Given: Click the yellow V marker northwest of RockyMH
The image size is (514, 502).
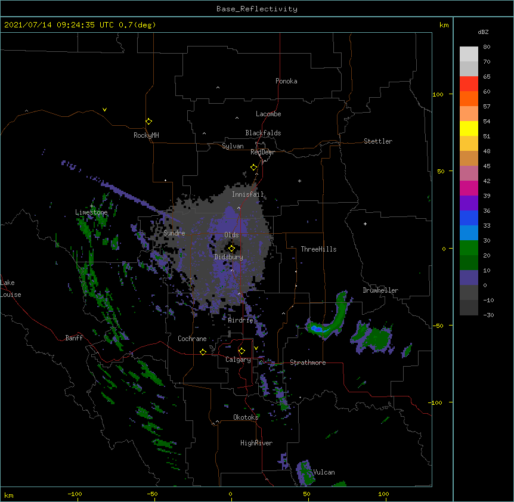Looking at the screenshot, I should point(104,110).
